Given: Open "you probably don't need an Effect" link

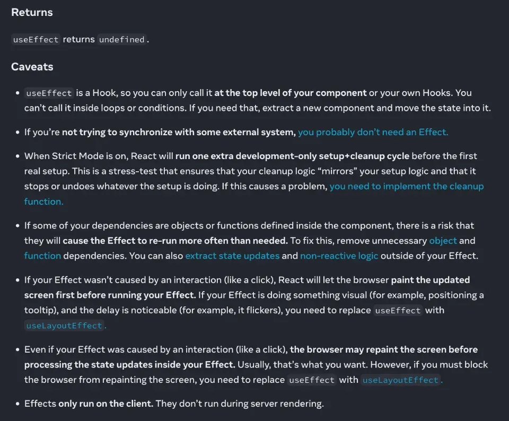Looking at the screenshot, I should 373,132.
